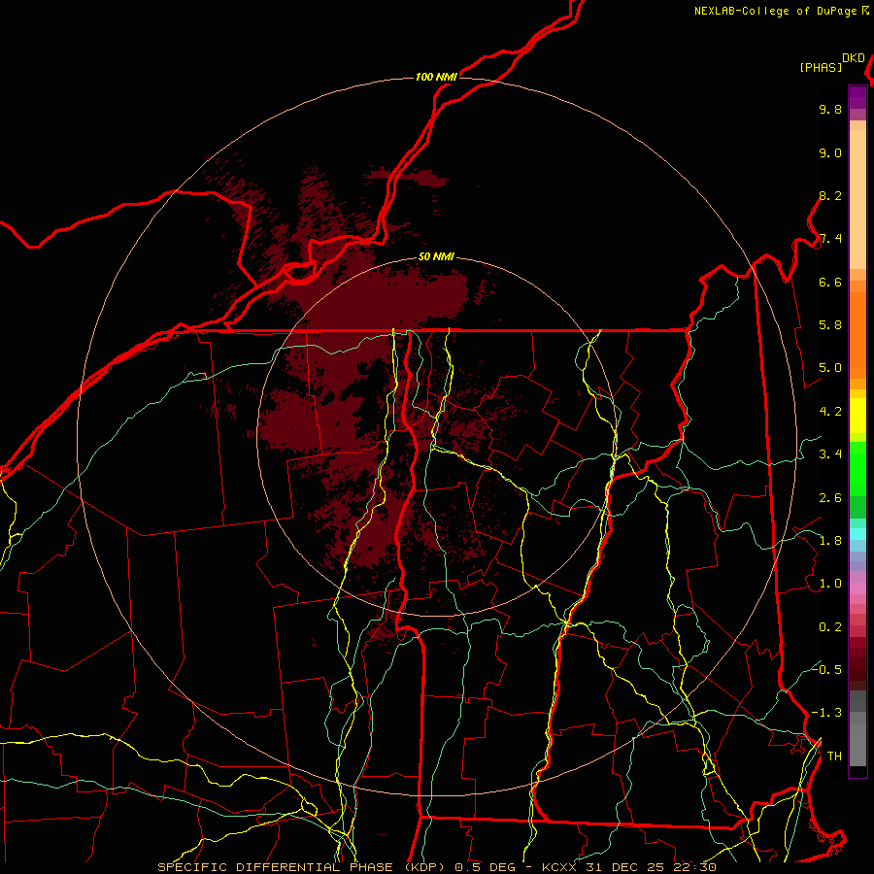This screenshot has width=874, height=874.
Task: Click the 6.6 legend value
Action: 830,282
